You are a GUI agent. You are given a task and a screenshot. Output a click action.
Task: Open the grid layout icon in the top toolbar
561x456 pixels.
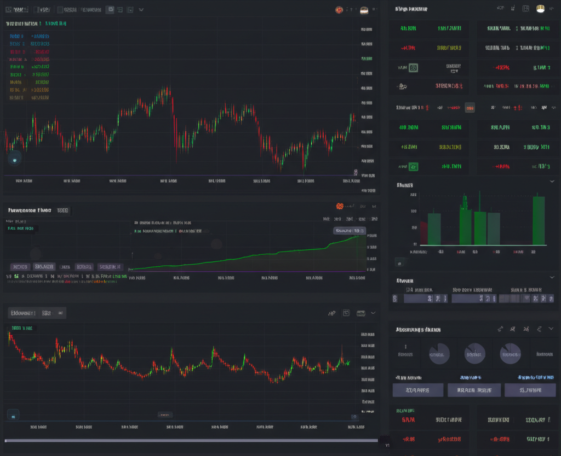[120, 9]
